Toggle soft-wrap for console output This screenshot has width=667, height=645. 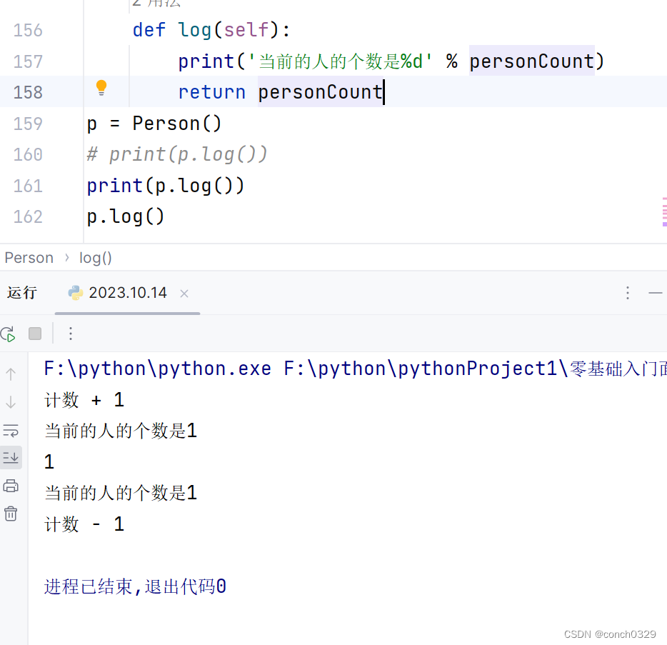coord(10,430)
